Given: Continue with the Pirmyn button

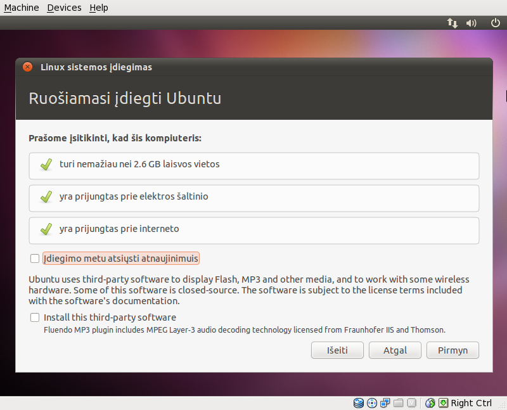Looking at the screenshot, I should click(452, 350).
